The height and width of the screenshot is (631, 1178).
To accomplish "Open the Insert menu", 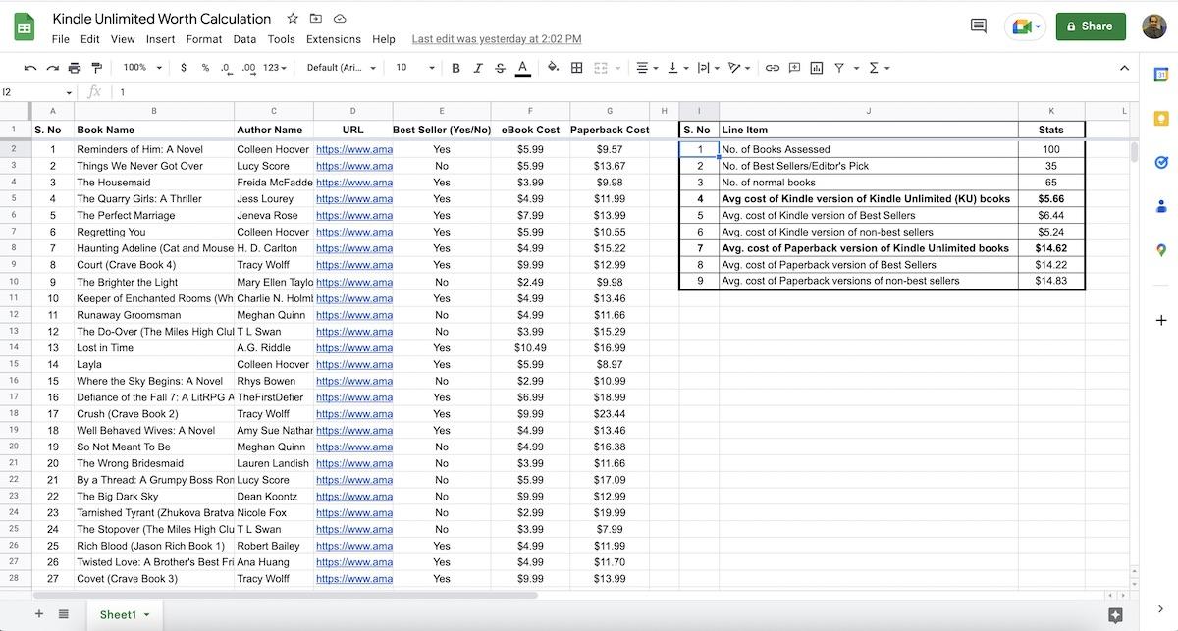I will tap(160, 39).
